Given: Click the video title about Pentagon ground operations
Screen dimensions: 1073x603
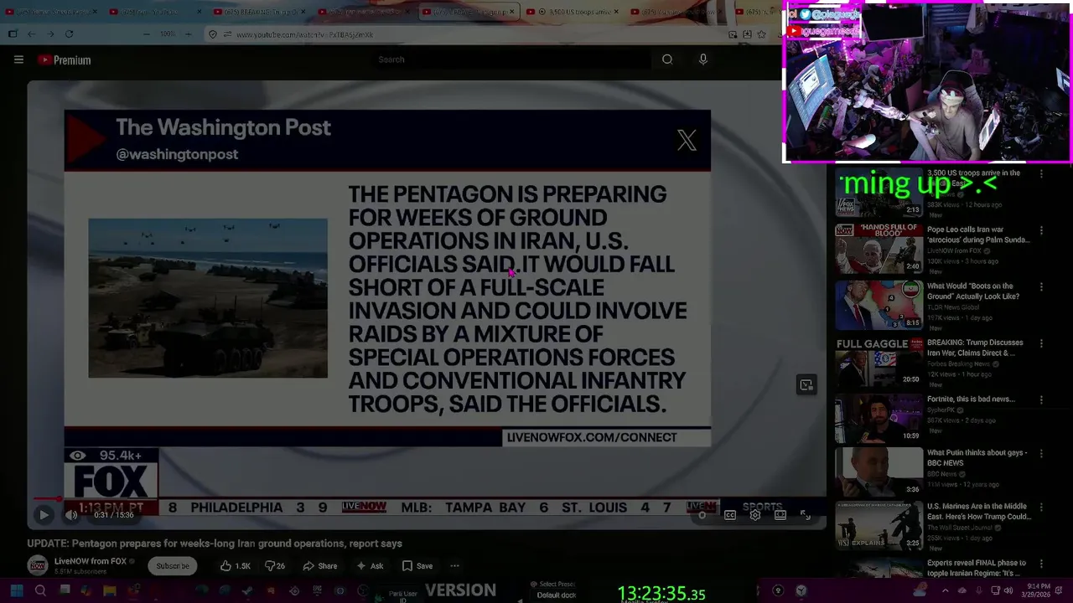Looking at the screenshot, I should pos(215,544).
